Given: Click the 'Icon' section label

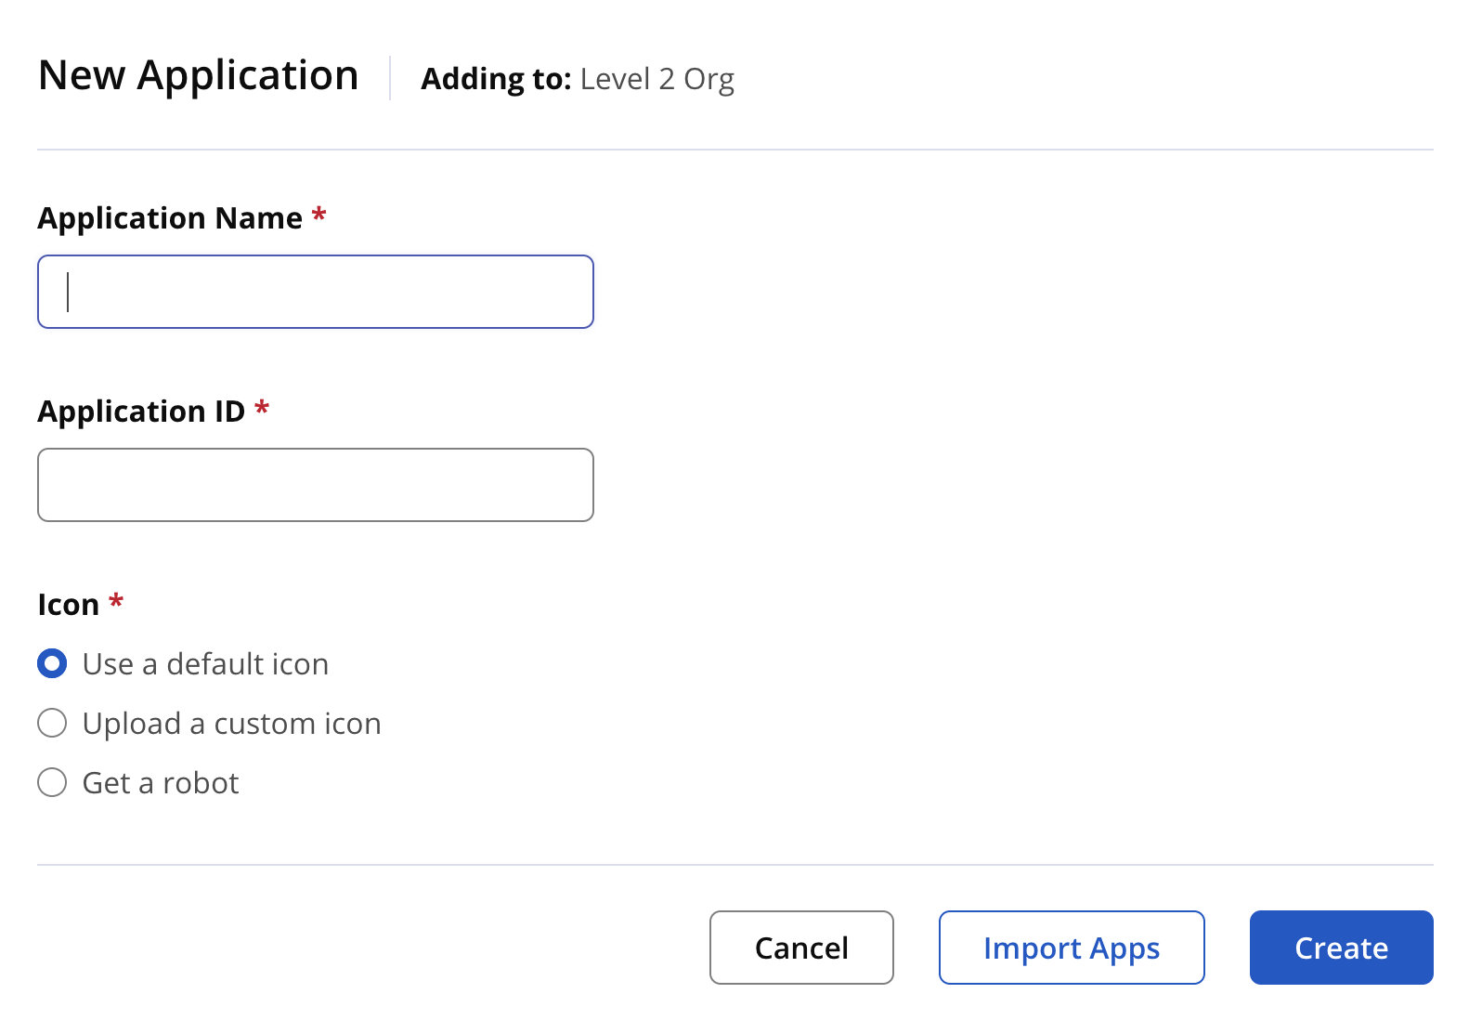Looking at the screenshot, I should point(68,604).
